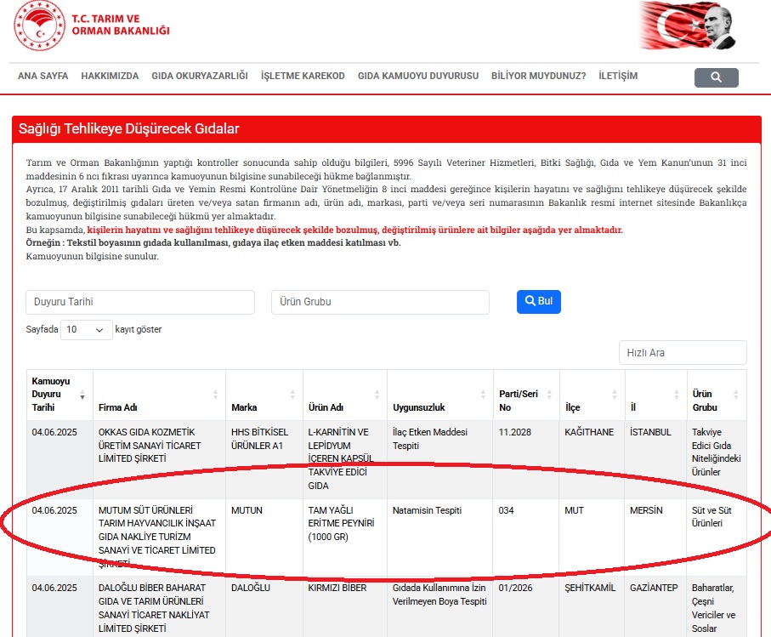
Task: Open the HAKKIMIZDA menu item
Action: [110, 76]
